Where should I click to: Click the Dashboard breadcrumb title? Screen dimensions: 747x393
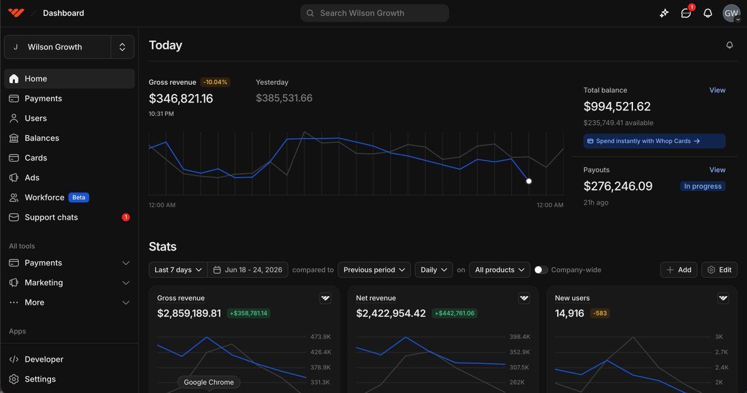coord(63,13)
